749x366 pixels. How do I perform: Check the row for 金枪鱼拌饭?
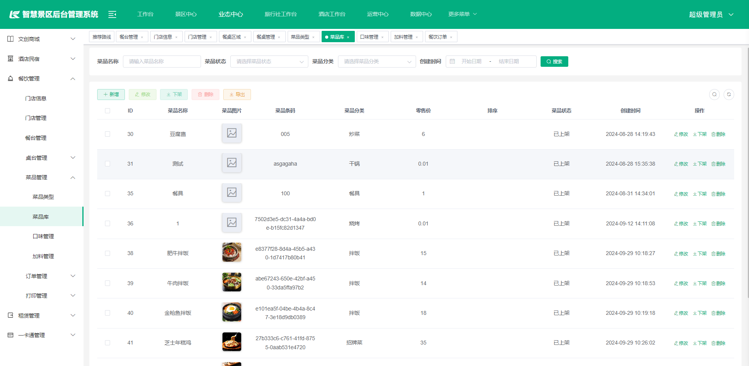(108, 313)
